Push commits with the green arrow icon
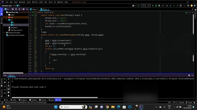Image resolution: width=197 pixels, height=110 pixels. [177, 5]
